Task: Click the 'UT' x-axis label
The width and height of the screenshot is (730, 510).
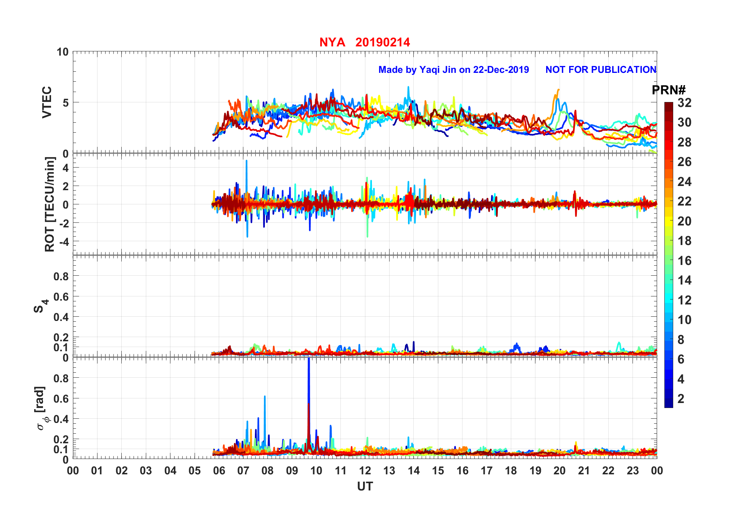Action: click(x=365, y=486)
